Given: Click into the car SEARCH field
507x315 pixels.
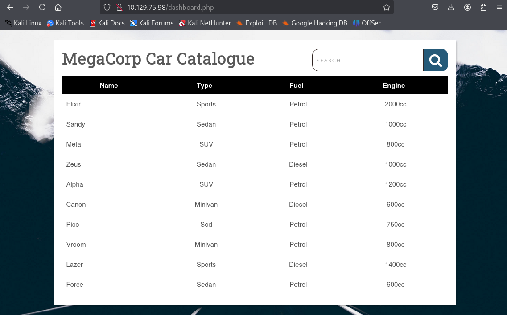Looking at the screenshot, I should click(x=367, y=60).
